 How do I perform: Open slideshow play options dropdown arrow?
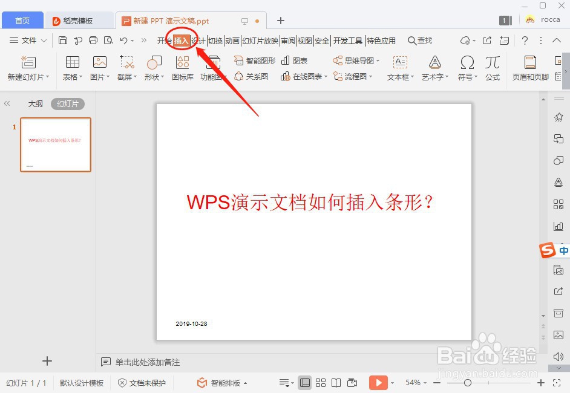392,383
